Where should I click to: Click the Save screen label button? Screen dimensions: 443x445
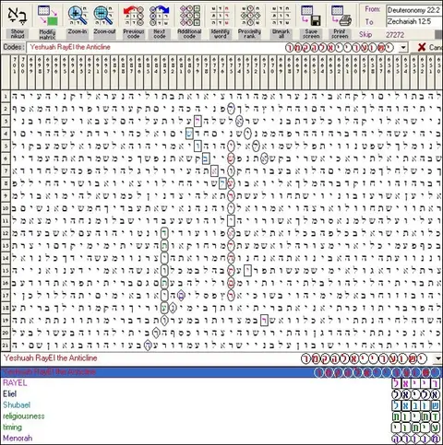point(311,34)
